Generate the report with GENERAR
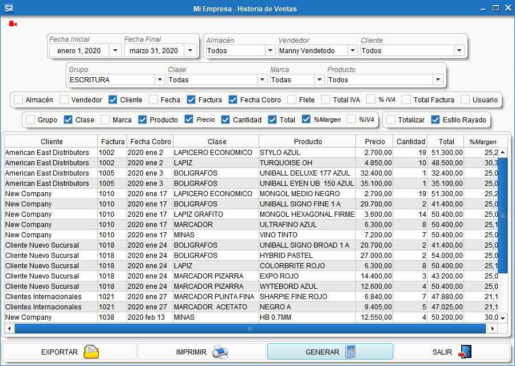Viewport: 515px width, 366px height. [330, 352]
